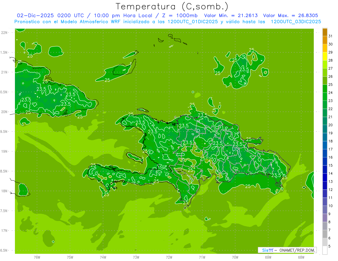Select the '02-Dic-2025 0200 UTC' timestamp
338x261 pixels.
(51, 15)
